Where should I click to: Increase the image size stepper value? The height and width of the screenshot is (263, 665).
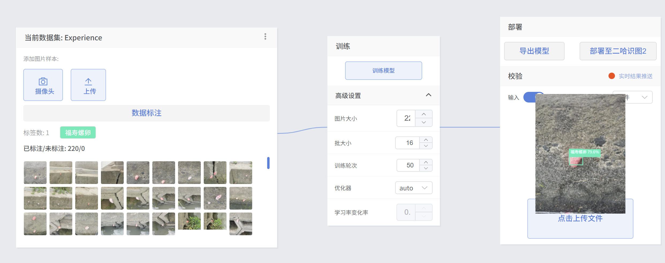pos(424,114)
